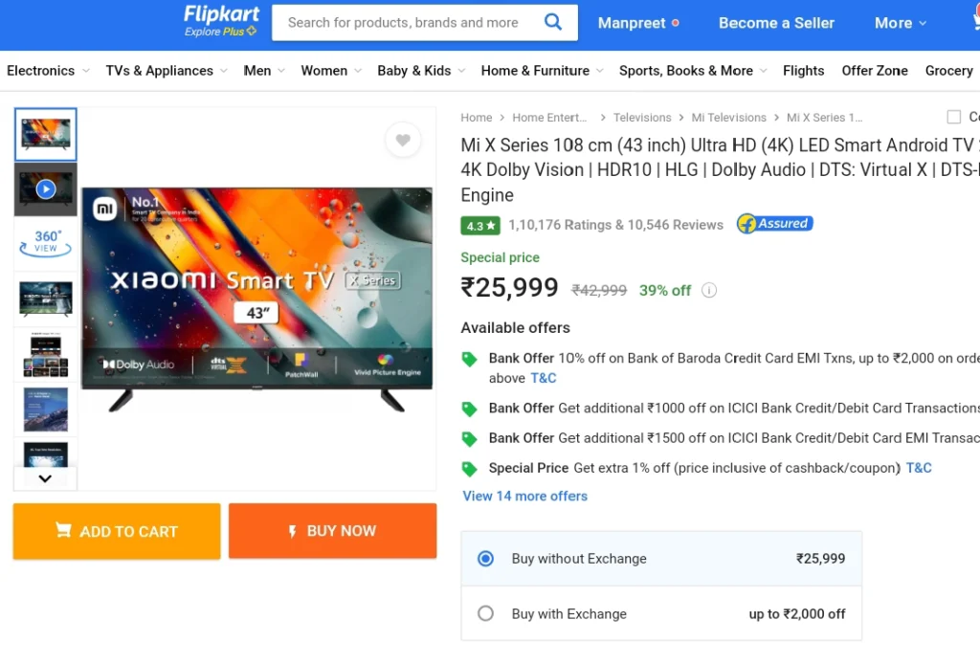Click the search magnifier icon

tap(552, 23)
